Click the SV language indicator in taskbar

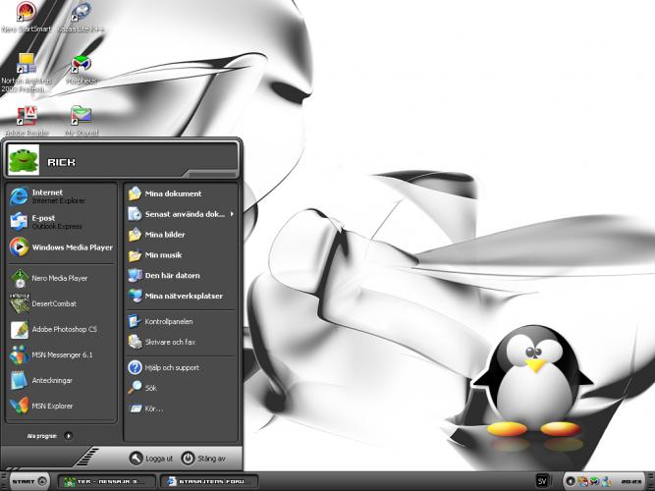pos(541,480)
